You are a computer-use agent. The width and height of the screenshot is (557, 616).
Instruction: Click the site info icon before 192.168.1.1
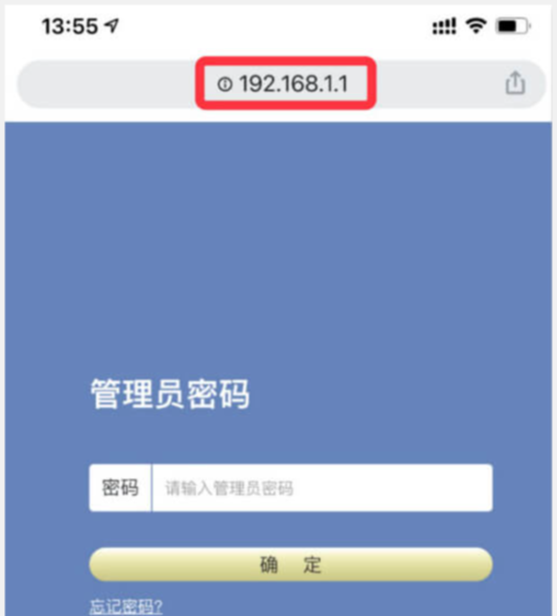click(225, 84)
